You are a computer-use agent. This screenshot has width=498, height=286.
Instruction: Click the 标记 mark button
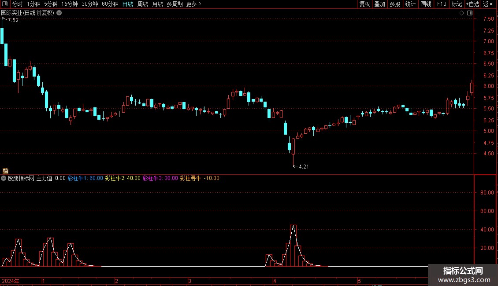pos(457,4)
